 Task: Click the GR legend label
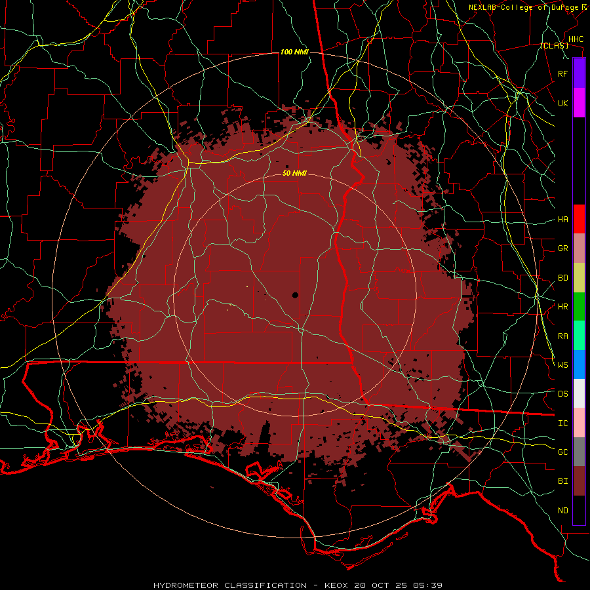tap(563, 248)
